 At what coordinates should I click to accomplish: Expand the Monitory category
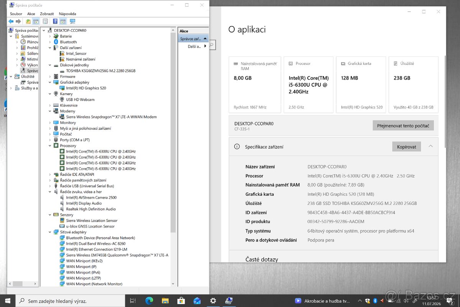coord(50,122)
